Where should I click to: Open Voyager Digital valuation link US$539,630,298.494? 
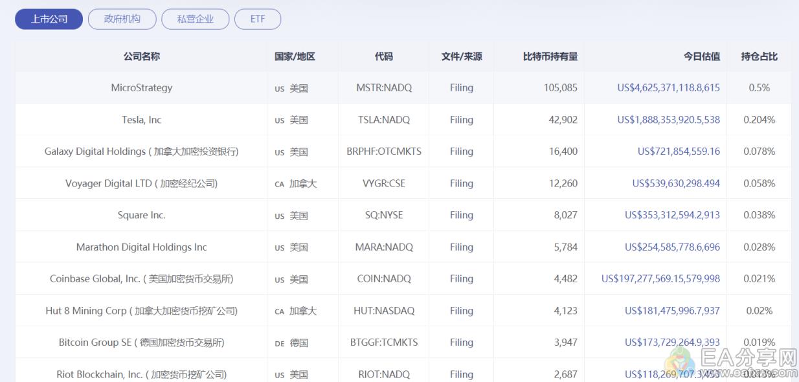pyautogui.click(x=676, y=183)
